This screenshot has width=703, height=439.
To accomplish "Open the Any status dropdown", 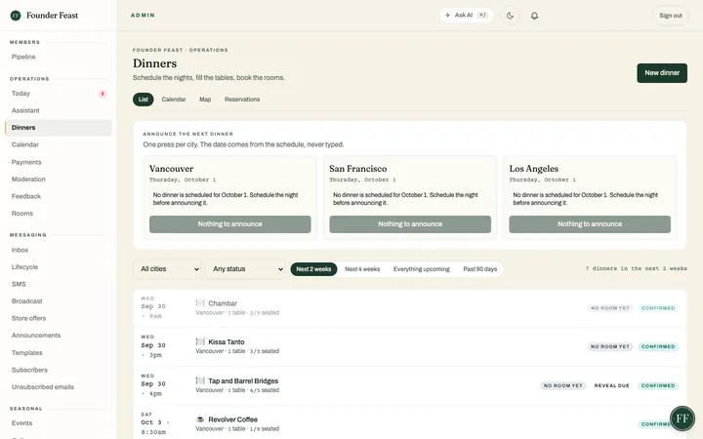I will tap(245, 269).
